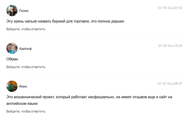Click 'Войдите, чтобы ответить' under Голик's comment
Image resolution: width=190 pixels, height=116 pixels.
click(26, 29)
